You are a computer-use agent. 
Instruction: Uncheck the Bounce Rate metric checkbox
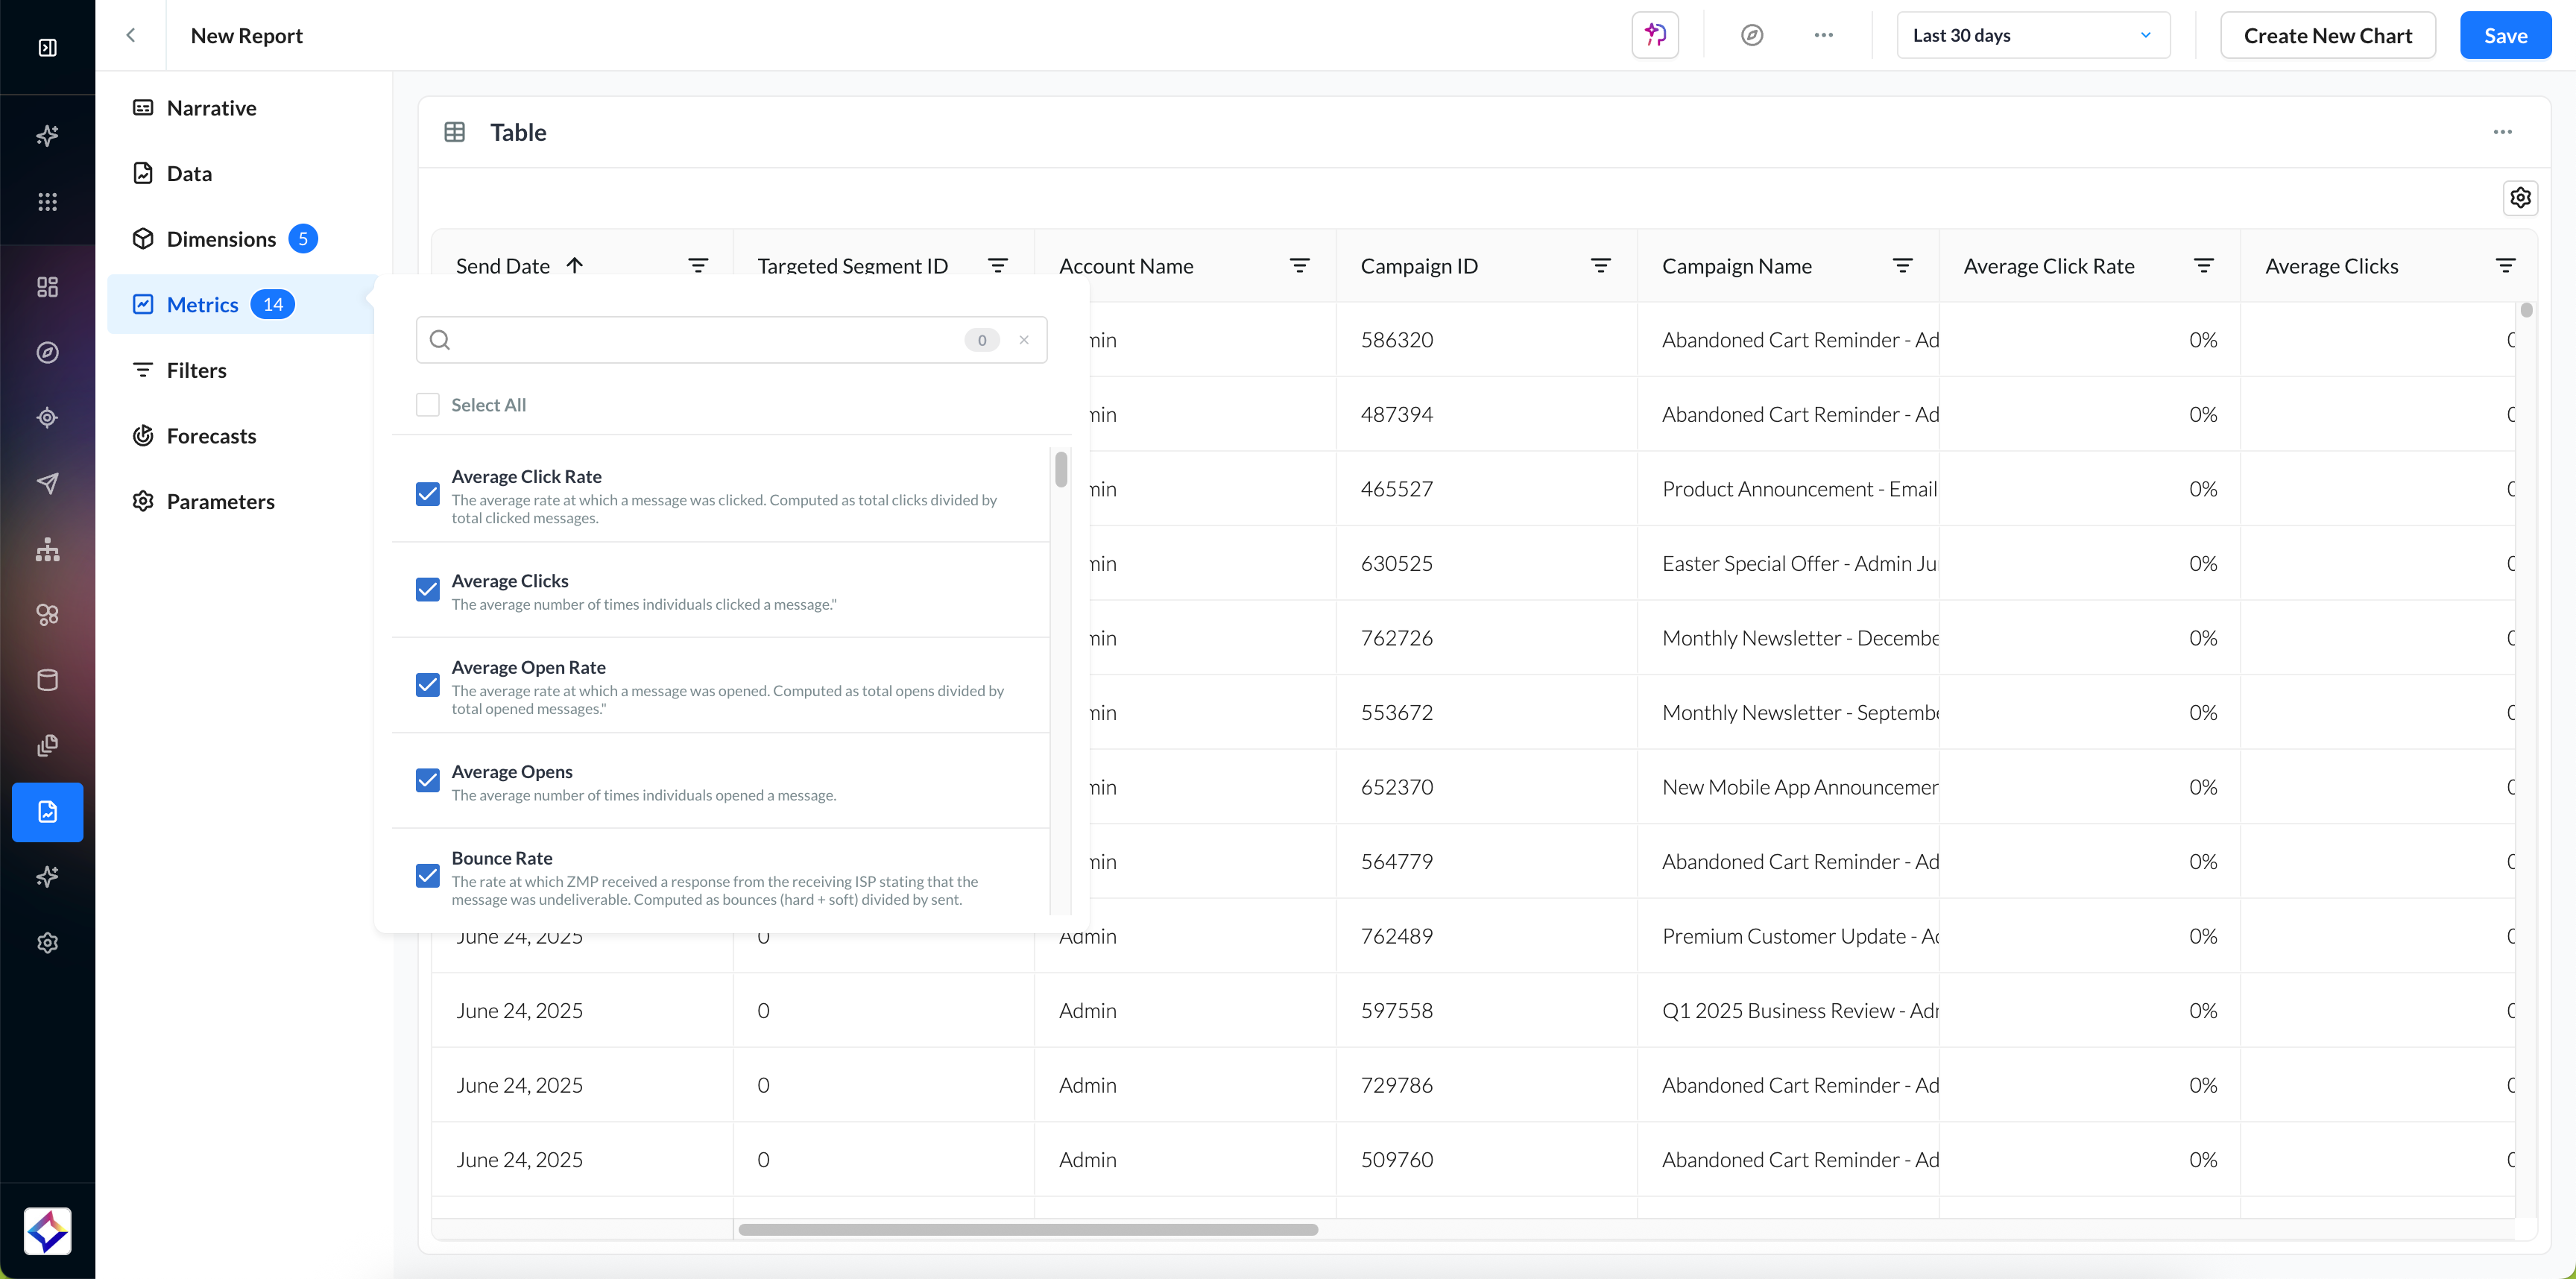tap(427, 876)
